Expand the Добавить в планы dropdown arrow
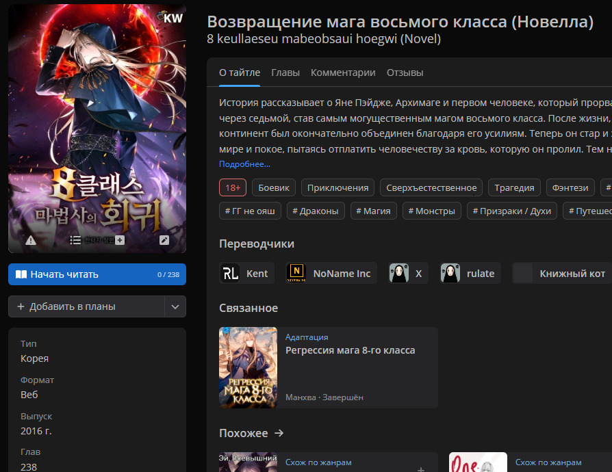The width and height of the screenshot is (612, 472). (x=175, y=306)
